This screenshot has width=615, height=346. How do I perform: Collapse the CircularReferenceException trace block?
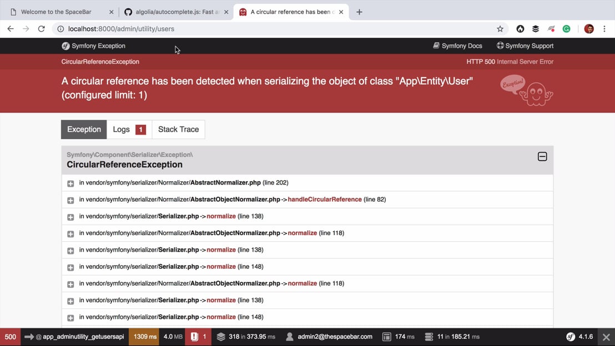(542, 157)
